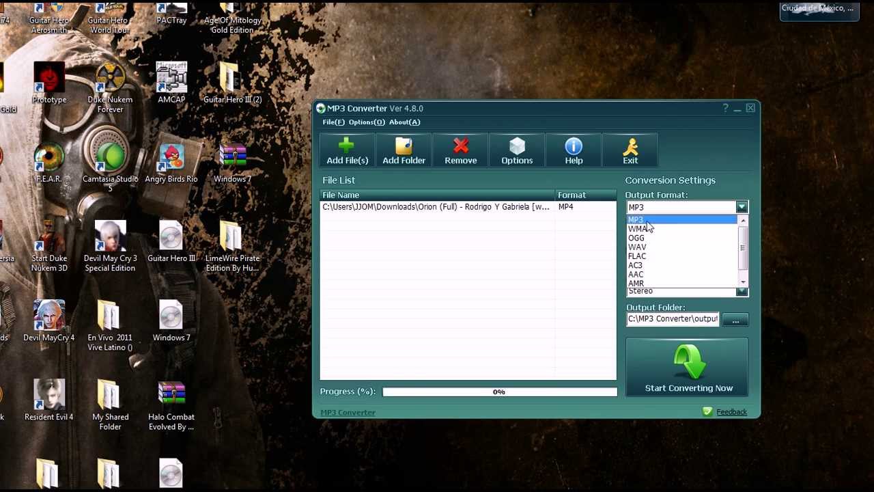Open the MP3 Converter footer link

(x=348, y=413)
